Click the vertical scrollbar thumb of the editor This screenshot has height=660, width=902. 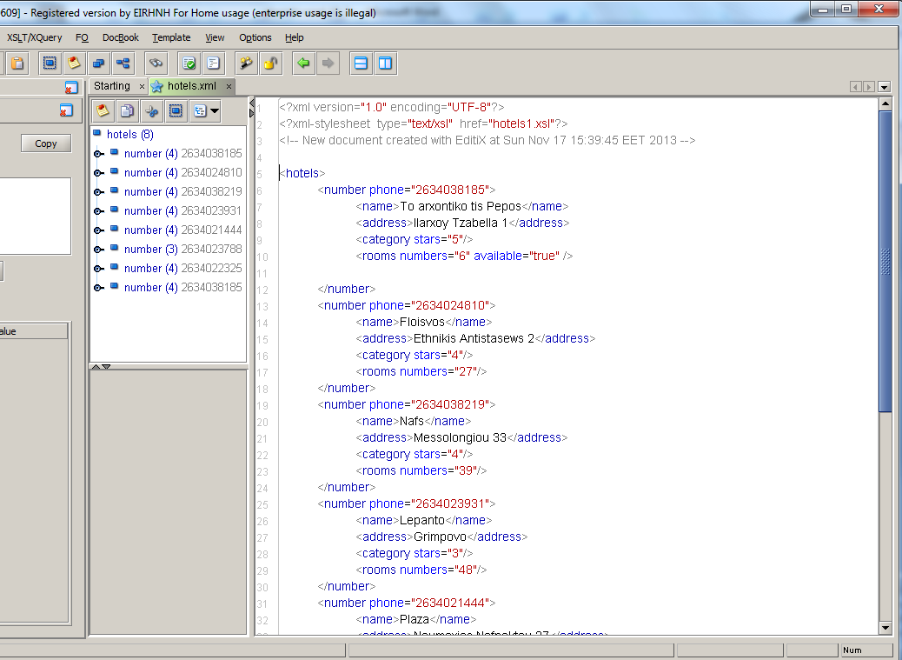[x=885, y=261]
